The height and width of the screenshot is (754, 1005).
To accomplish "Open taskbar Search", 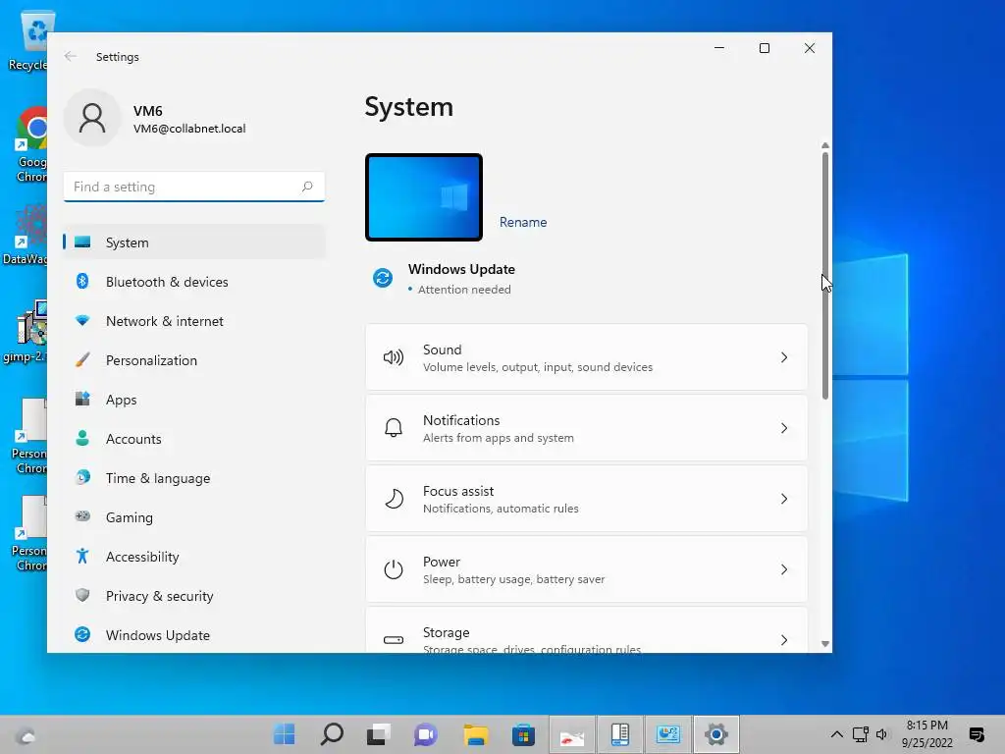I will (x=332, y=734).
